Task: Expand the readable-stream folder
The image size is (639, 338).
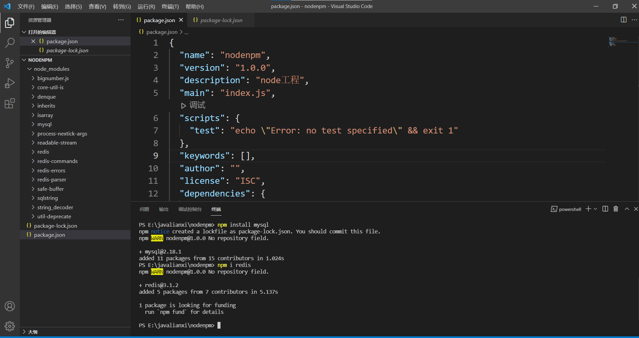Action: (x=33, y=143)
